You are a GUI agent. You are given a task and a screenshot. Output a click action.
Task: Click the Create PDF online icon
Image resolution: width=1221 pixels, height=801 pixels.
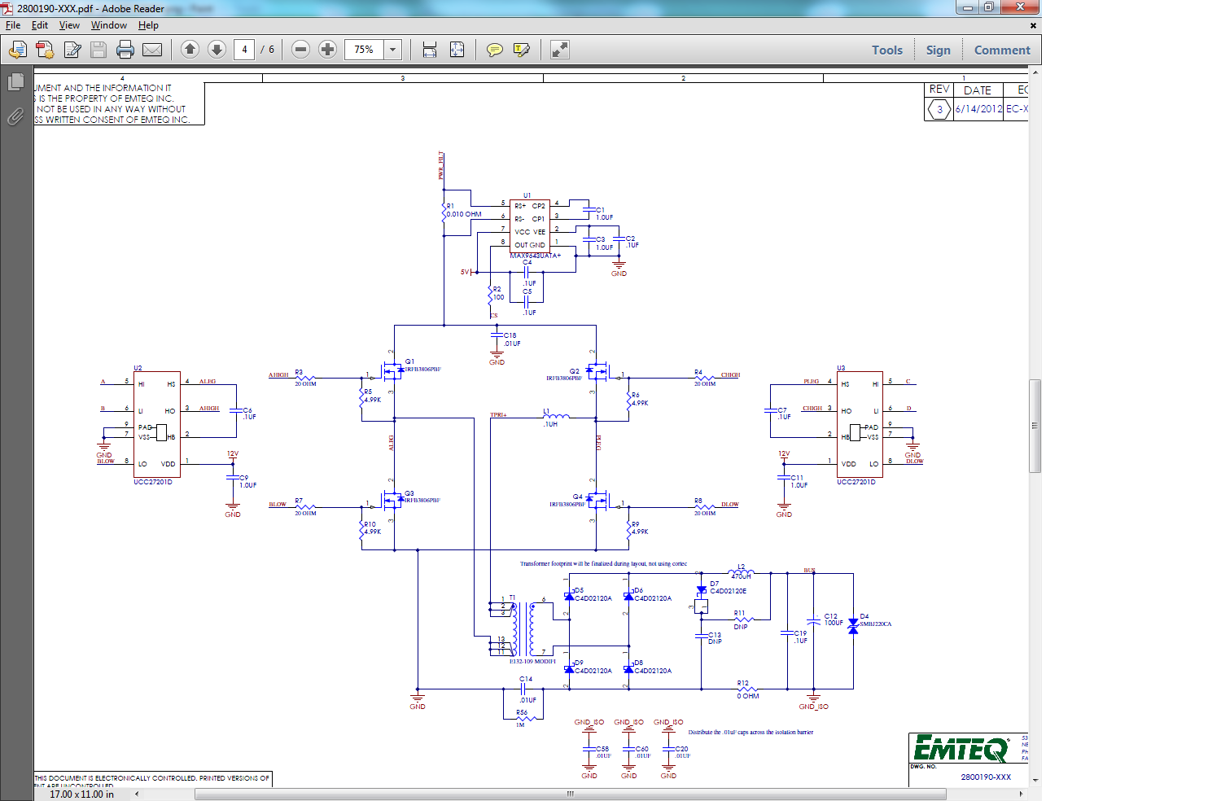click(x=45, y=50)
